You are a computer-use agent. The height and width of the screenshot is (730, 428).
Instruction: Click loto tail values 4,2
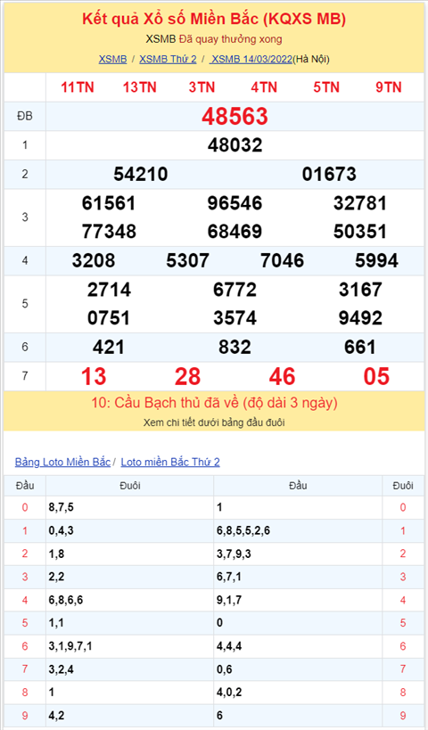(56, 716)
